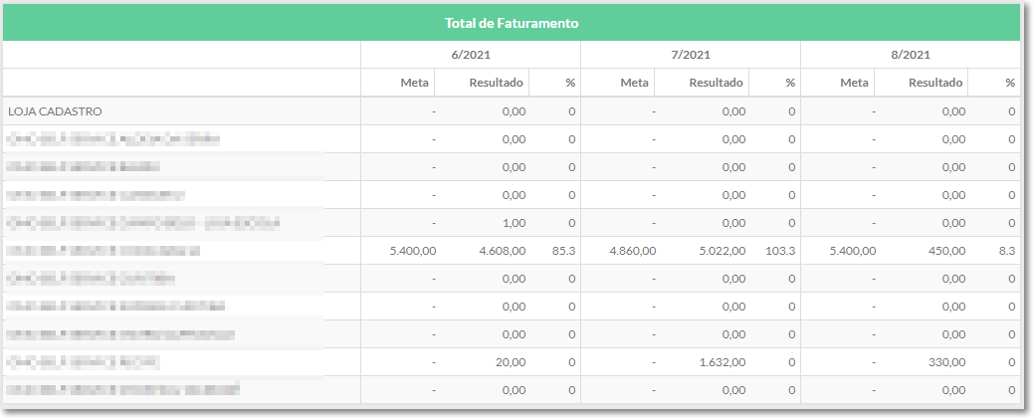Select the 4.860,00 meta cell

coord(633,251)
